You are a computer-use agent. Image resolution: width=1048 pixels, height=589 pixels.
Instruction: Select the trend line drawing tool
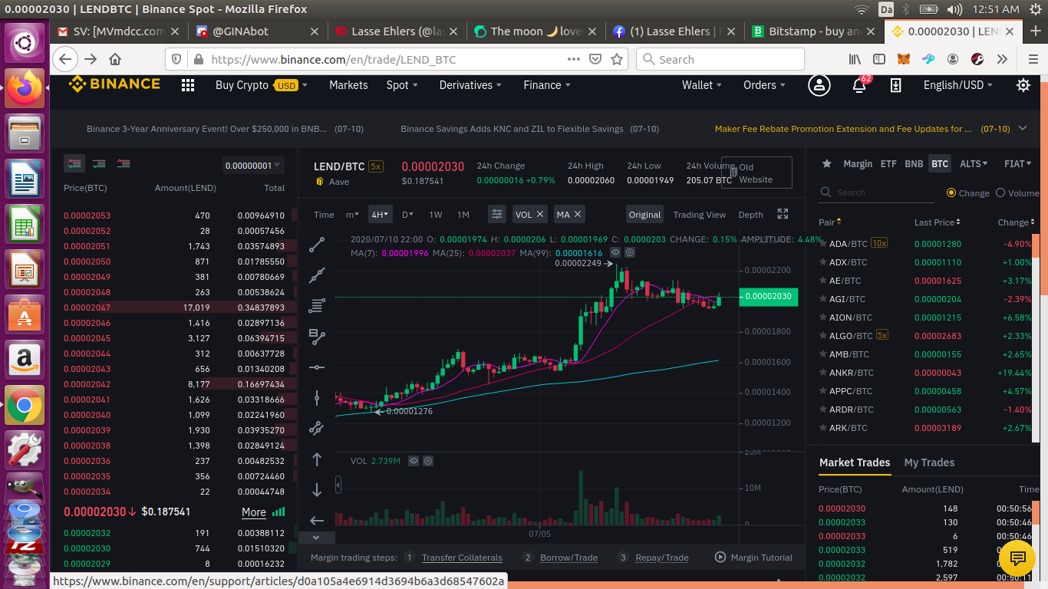(317, 245)
